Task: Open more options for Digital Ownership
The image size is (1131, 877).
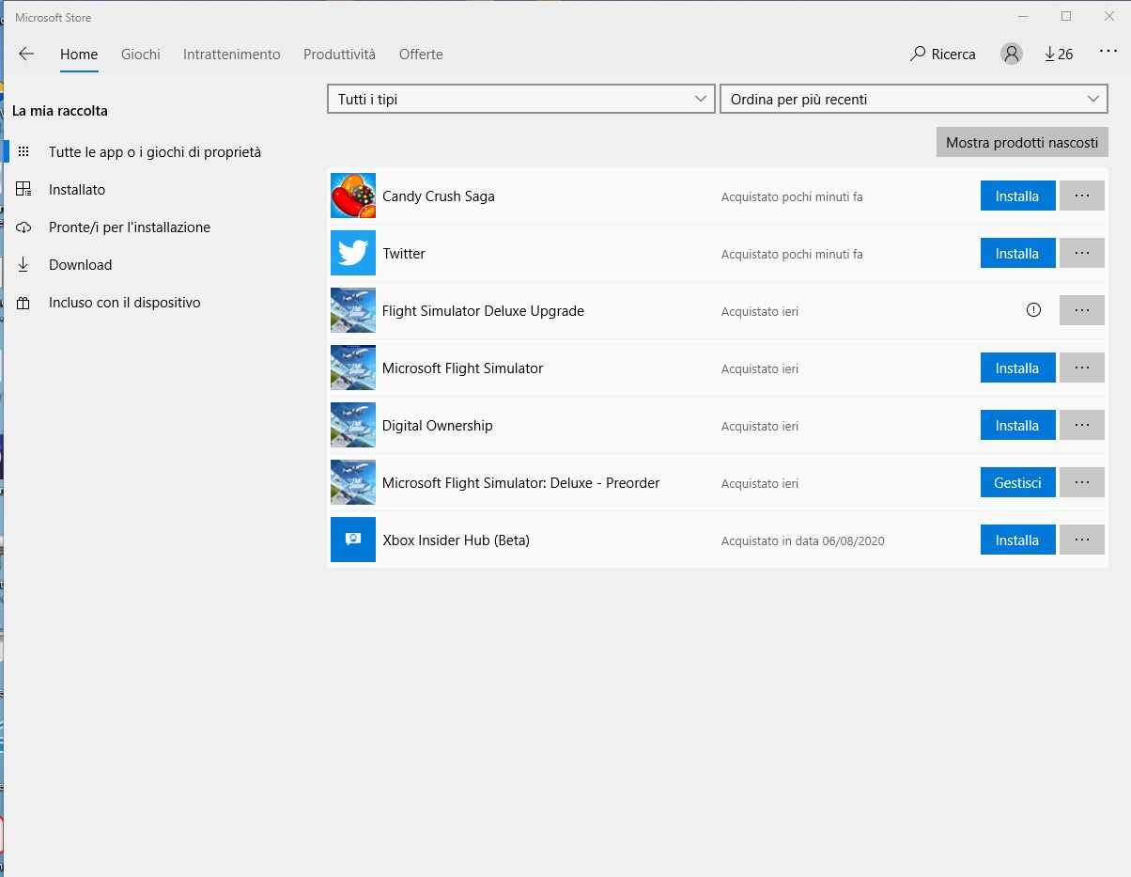Action: 1082,426
